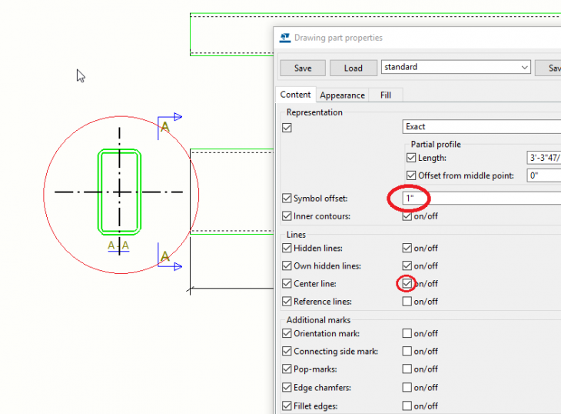Click the Drawing part properties window icon
Screen dimensions: 561x414
[x=285, y=38]
